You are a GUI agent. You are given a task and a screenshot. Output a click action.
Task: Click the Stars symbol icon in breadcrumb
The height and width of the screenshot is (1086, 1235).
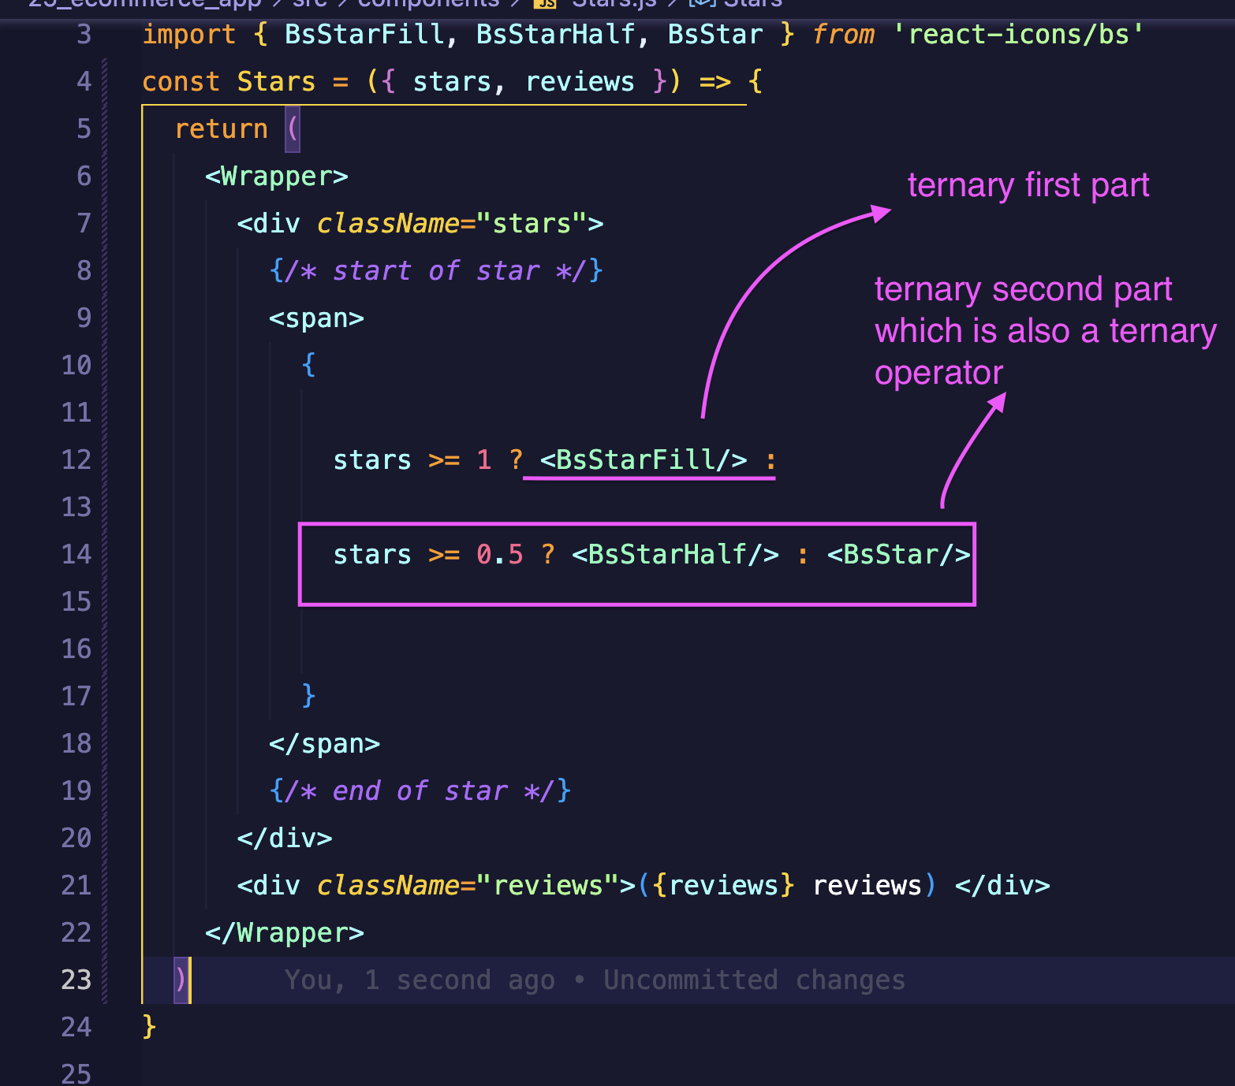(702, 3)
